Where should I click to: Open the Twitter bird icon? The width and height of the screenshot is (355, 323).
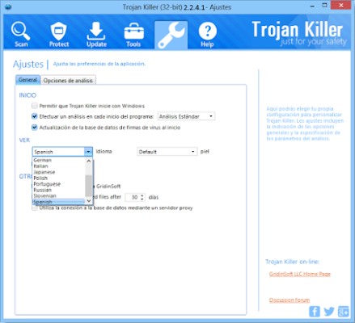(329, 312)
